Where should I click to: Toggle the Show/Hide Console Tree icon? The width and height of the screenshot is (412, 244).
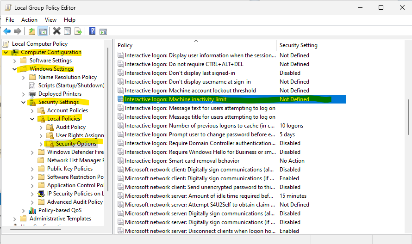point(43,31)
